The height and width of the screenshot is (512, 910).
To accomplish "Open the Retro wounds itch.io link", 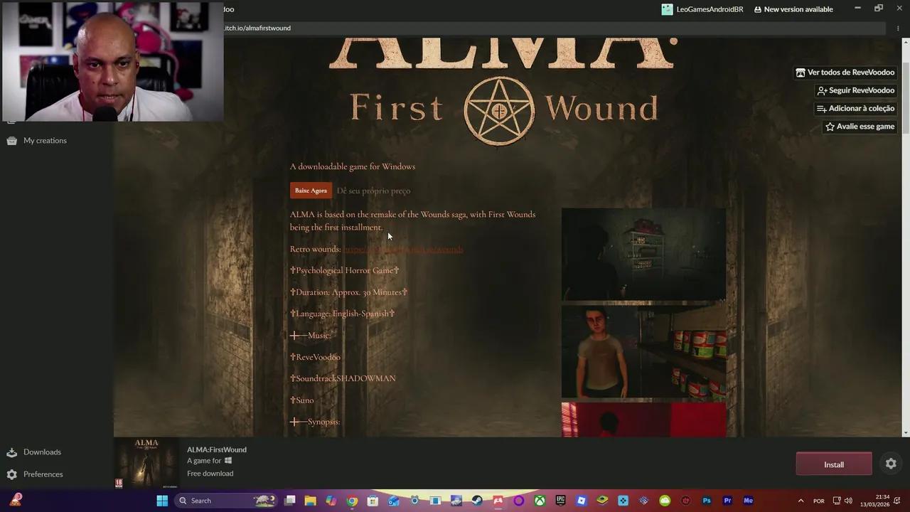I will 403,249.
